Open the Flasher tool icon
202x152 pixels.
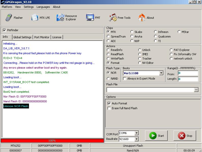coord(9,18)
